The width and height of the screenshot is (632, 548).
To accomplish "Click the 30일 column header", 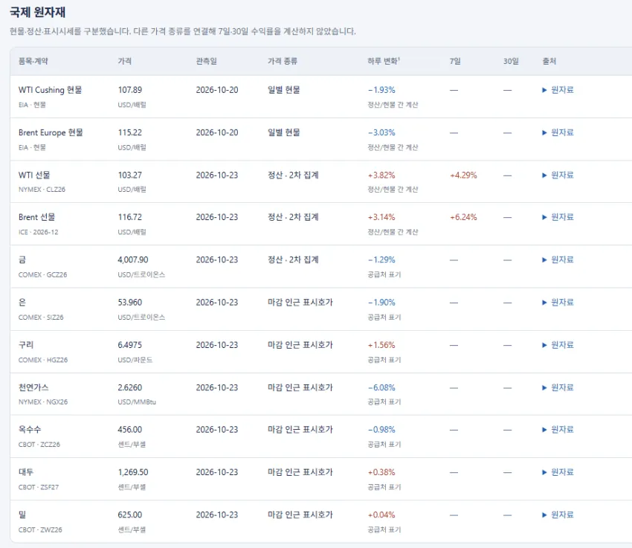I will (x=511, y=61).
